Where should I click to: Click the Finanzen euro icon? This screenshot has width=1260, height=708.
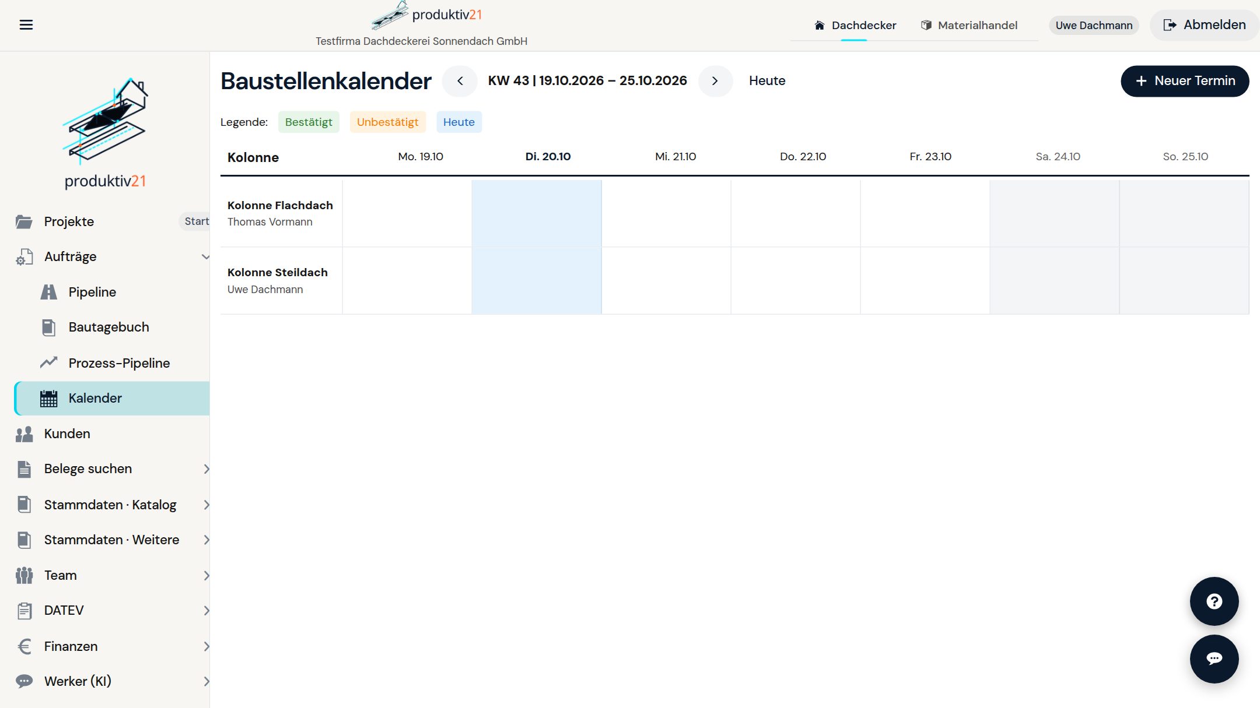click(x=24, y=646)
